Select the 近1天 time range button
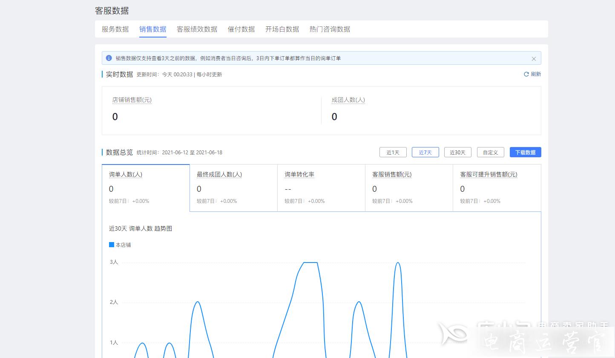This screenshot has height=358, width=615. point(393,152)
